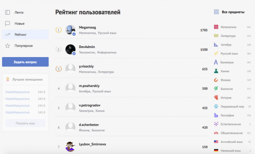This screenshot has width=255, height=154.
Task: Click the score 655
Action: click(x=205, y=69)
